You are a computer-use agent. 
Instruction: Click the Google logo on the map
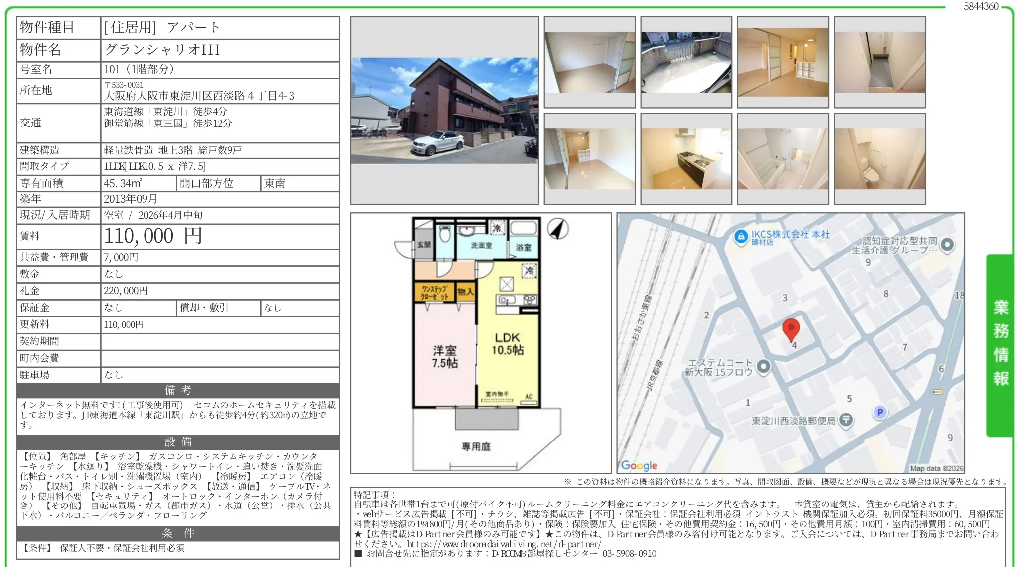click(639, 465)
